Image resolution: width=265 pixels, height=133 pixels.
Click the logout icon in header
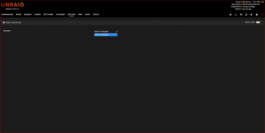tap(231, 15)
